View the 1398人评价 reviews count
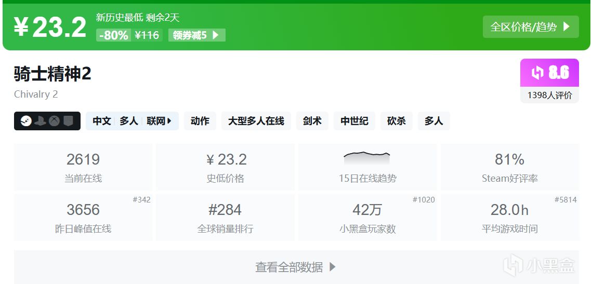592x284 pixels. tap(549, 95)
